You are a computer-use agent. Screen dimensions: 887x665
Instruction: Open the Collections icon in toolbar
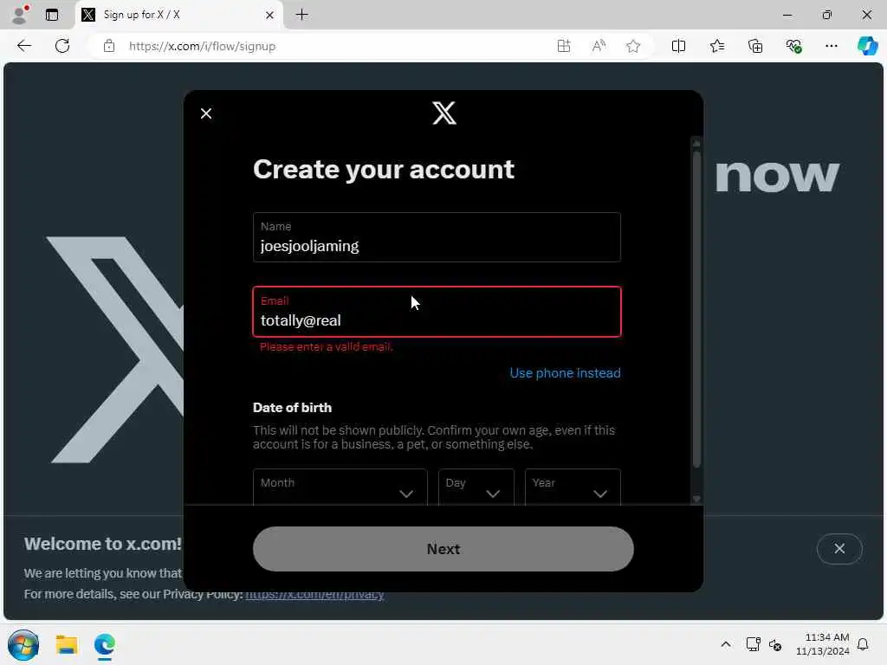755,47
